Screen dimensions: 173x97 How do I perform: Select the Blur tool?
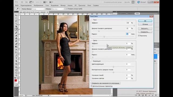(16, 50)
